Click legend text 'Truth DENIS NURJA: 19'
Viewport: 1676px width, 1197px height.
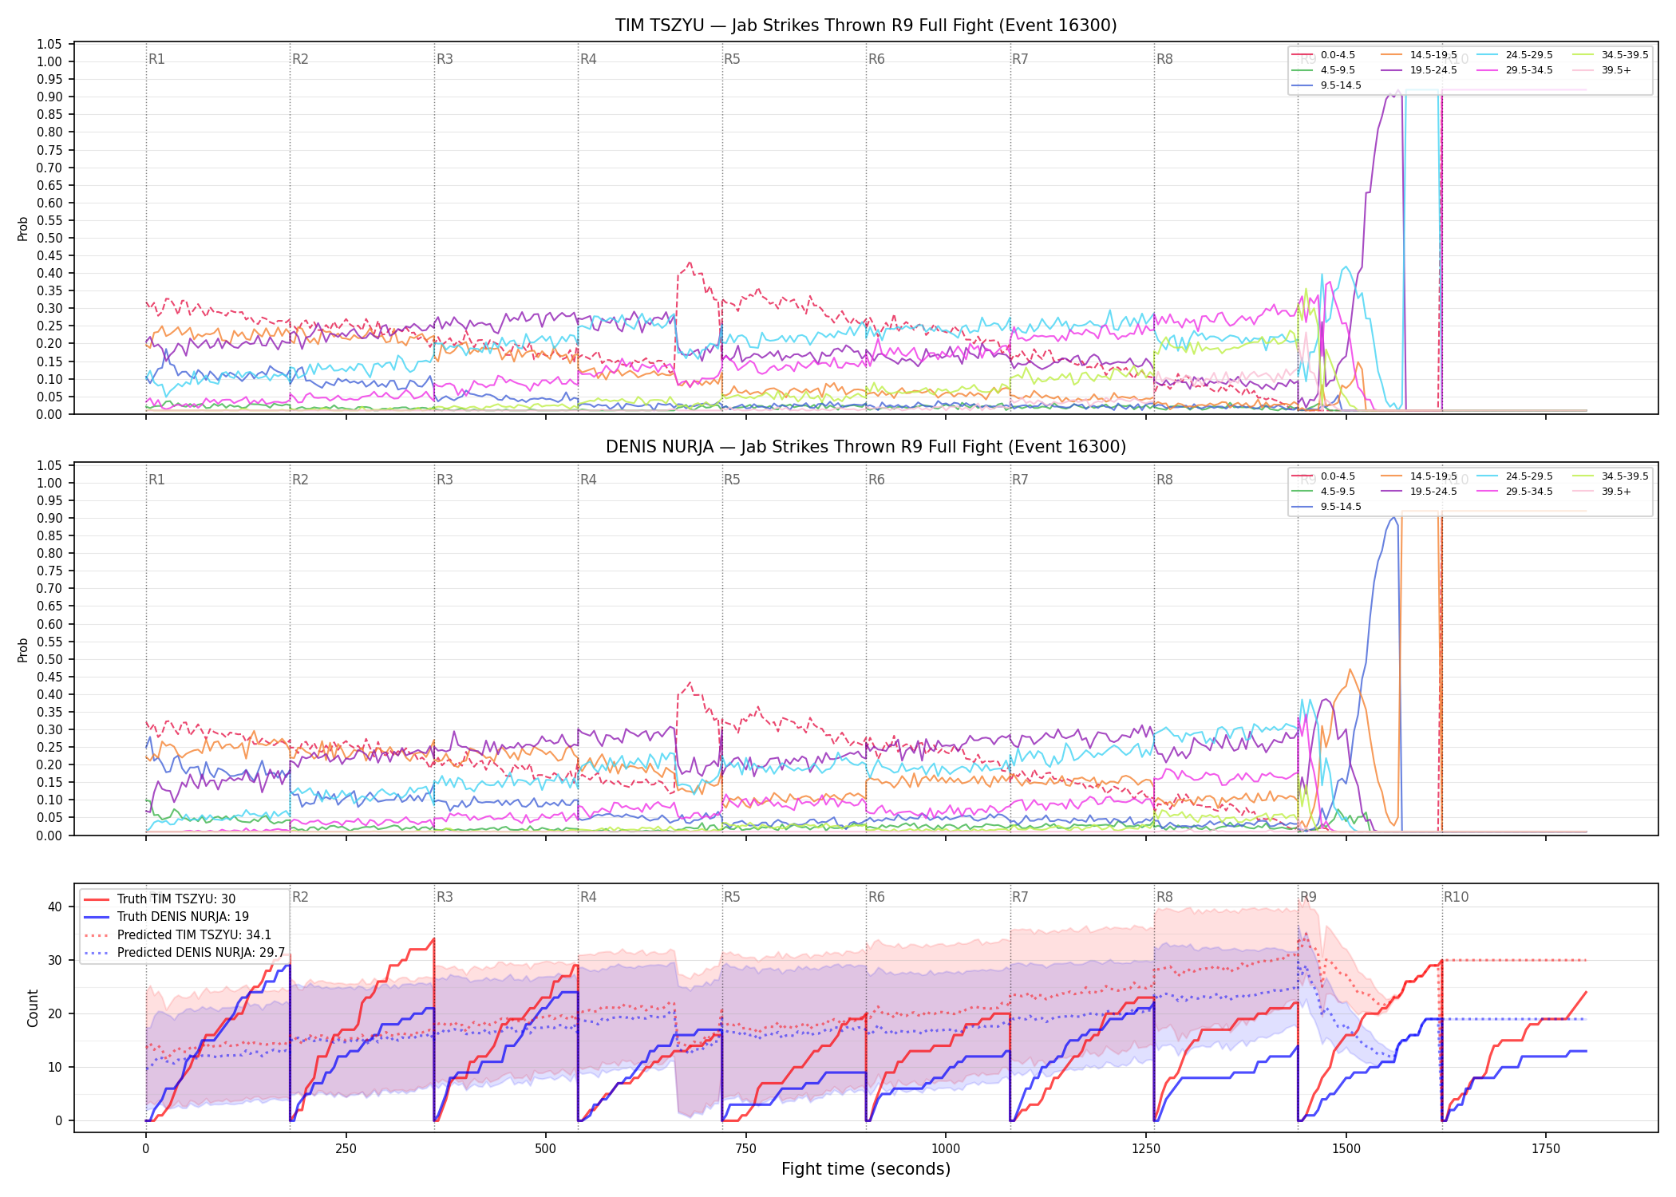(183, 917)
